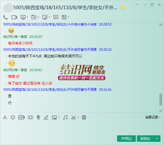Open the 消息记录 message history
Screen dimensions: 164x145
coord(152,117)
